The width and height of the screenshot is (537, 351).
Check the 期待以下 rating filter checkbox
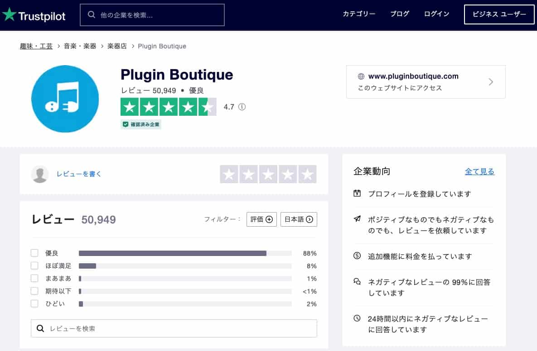(34, 291)
